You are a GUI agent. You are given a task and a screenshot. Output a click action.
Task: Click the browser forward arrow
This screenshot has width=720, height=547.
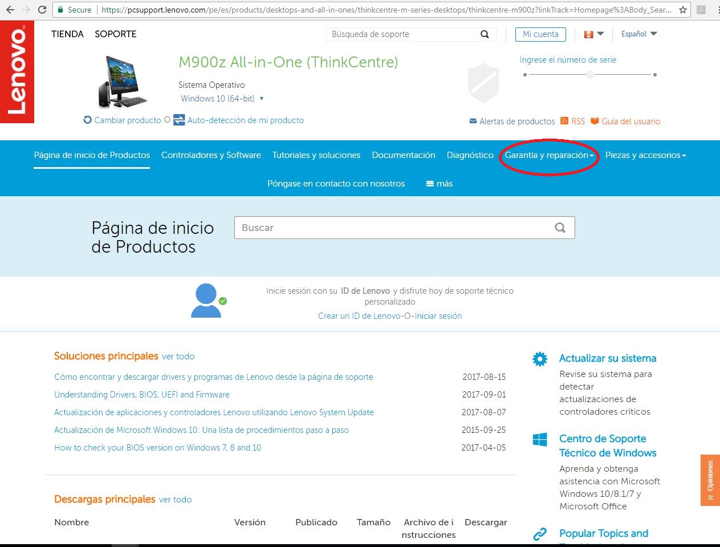[x=26, y=10]
